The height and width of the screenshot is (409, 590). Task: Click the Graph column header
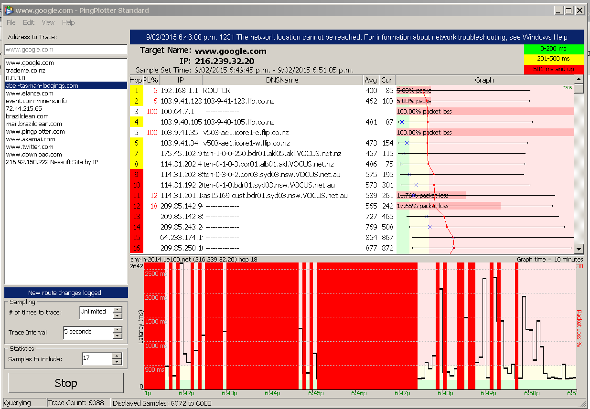pyautogui.click(x=484, y=80)
